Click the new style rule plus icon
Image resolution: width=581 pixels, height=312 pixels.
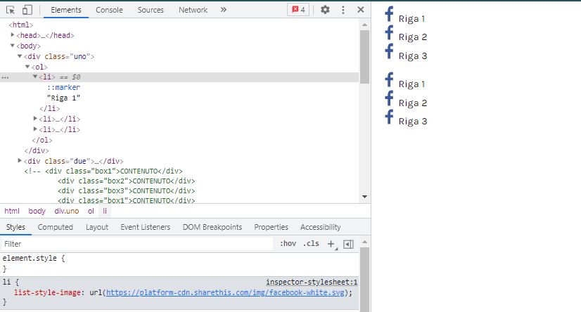pyautogui.click(x=331, y=244)
